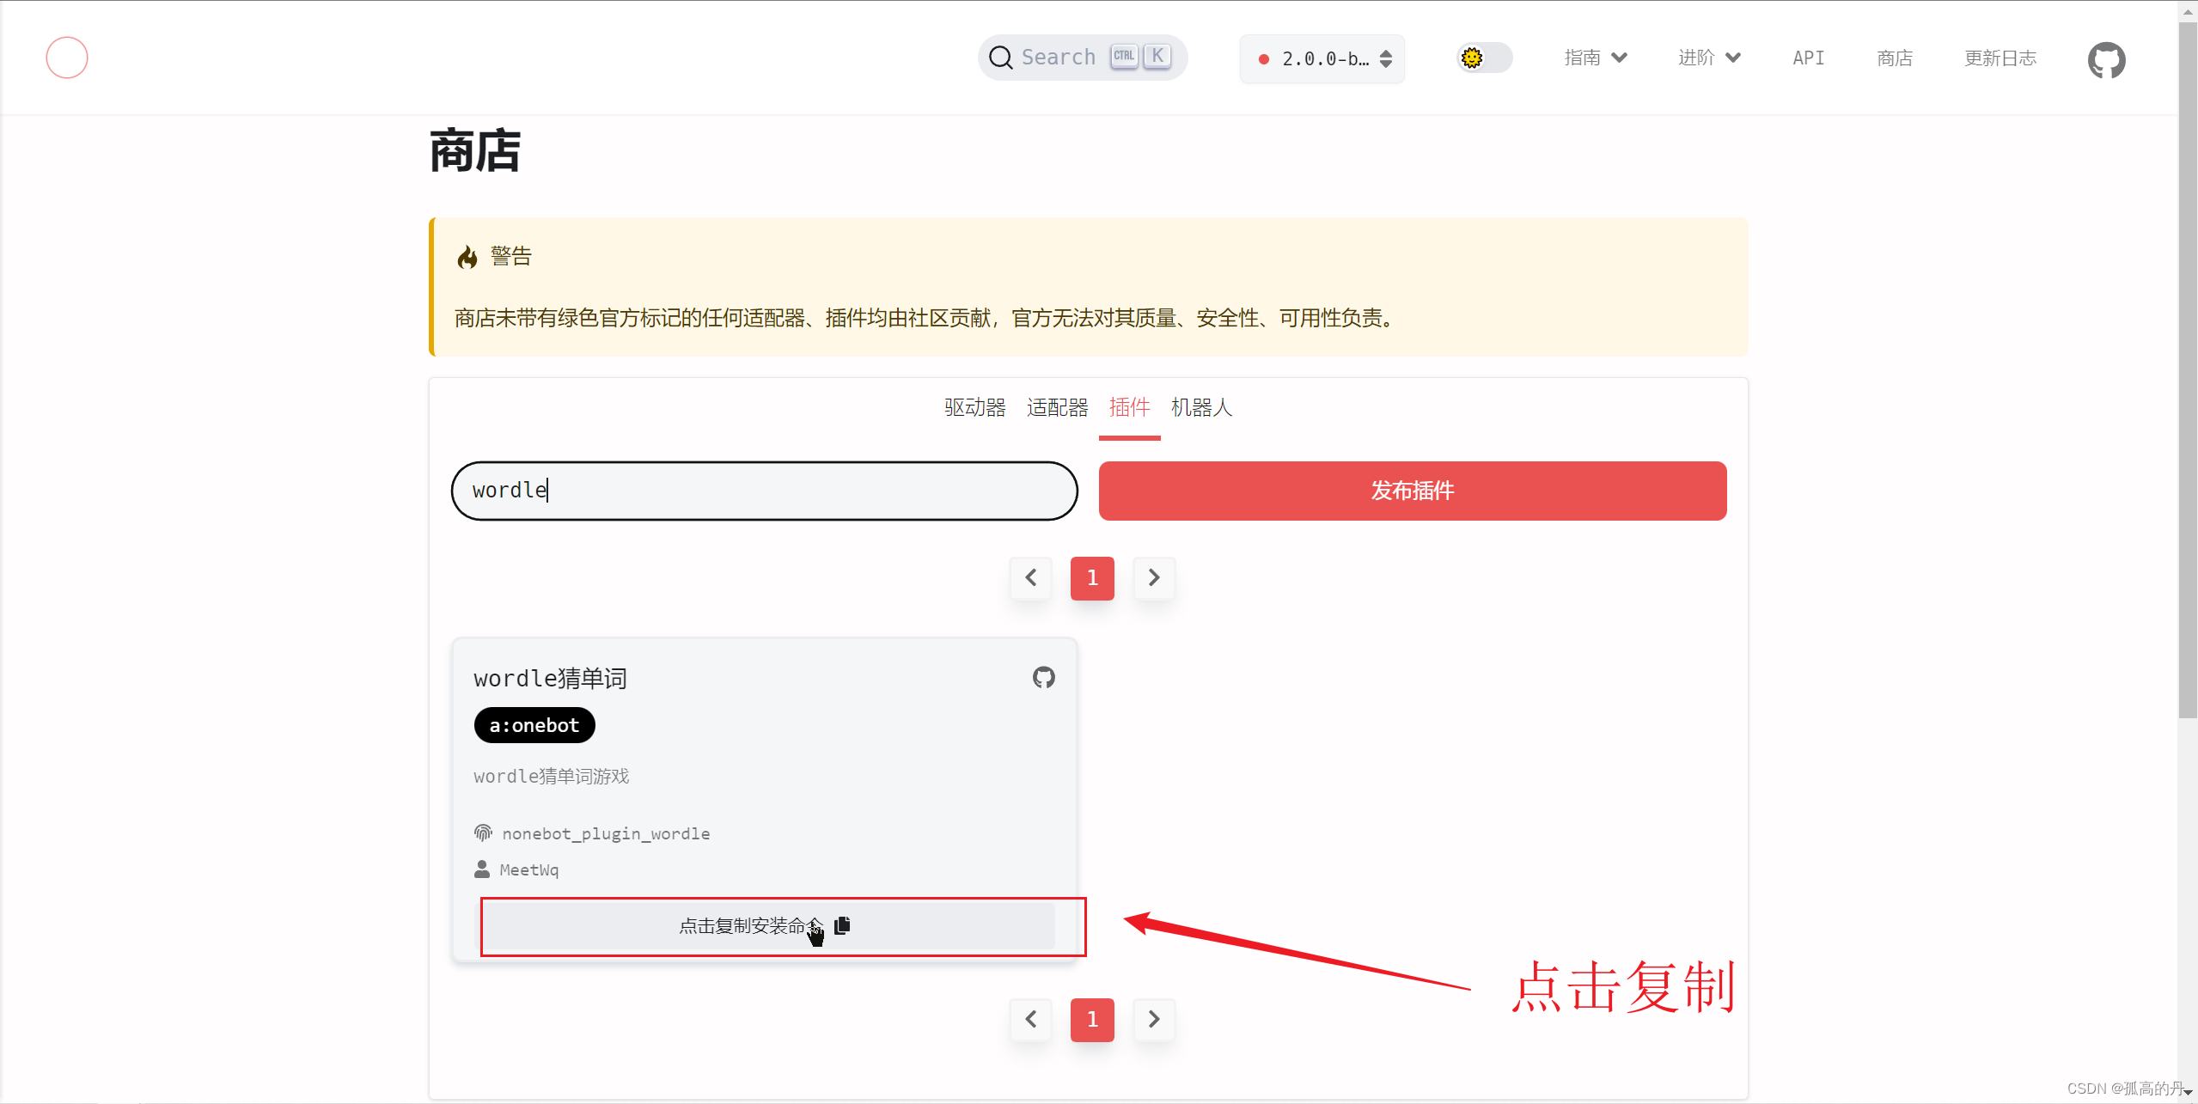Screen dimensions: 2198x1104
Task: Click the MeetWq author name
Action: [x=529, y=869]
